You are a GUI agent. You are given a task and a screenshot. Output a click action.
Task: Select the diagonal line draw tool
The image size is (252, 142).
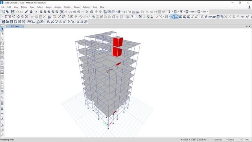(2, 39)
